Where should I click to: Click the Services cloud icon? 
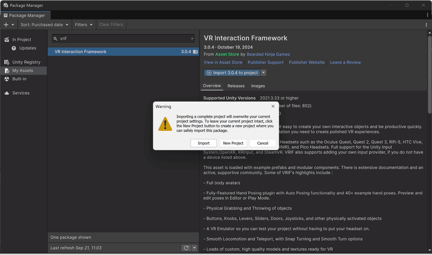(7, 93)
